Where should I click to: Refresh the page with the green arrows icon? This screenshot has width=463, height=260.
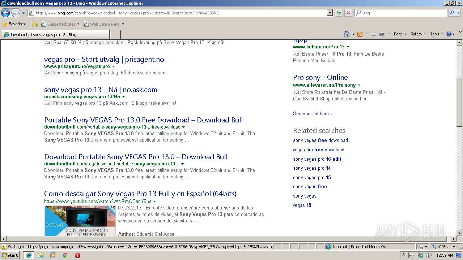(x=339, y=13)
